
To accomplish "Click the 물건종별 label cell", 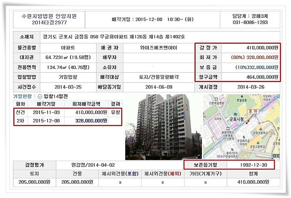I will [x=27, y=48].
